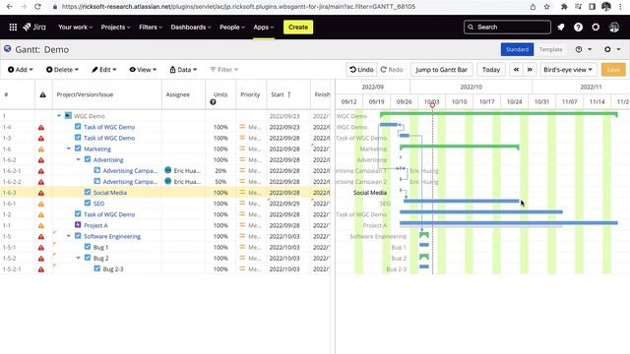This screenshot has width=630, height=354.
Task: Open Projects menu
Action: pyautogui.click(x=115, y=27)
